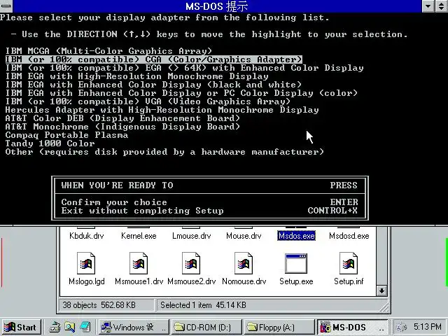Click the MS-DOS window up-down arrows maximize button
Viewport: 448px width, 336px height.
(442, 6)
